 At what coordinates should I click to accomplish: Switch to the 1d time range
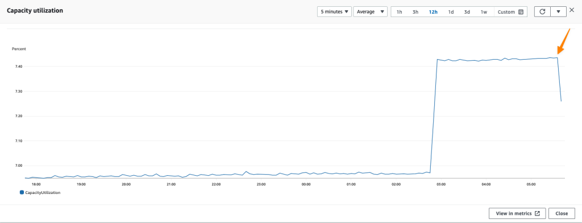pyautogui.click(x=451, y=11)
